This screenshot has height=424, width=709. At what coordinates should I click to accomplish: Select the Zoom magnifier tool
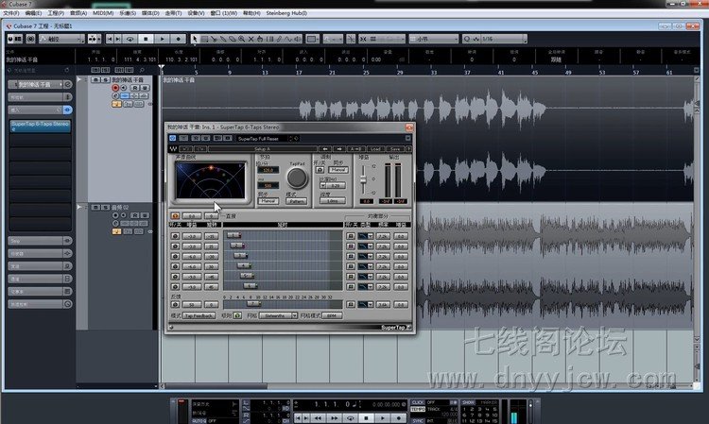tap(241, 40)
